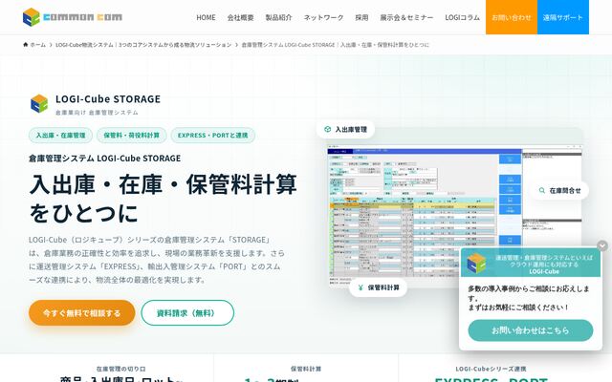Image resolution: width=612 pixels, height=382 pixels.
Task: Open 展示会＆セミナー in navigation
Action: tap(406, 17)
